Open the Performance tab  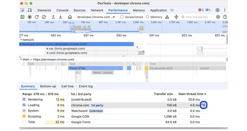pos(118,10)
